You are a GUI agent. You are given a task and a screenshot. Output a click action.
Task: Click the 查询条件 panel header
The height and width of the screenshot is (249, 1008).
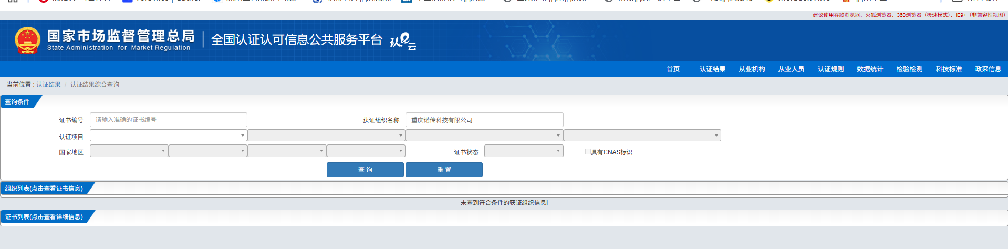click(x=17, y=102)
